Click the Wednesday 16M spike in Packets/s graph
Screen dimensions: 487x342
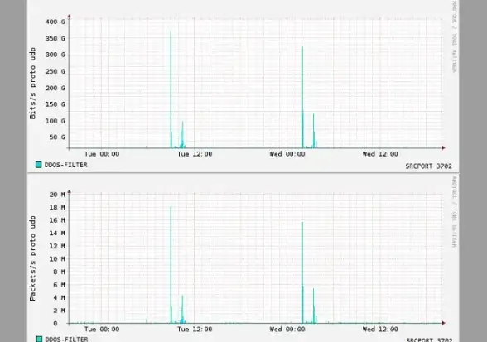(x=303, y=272)
